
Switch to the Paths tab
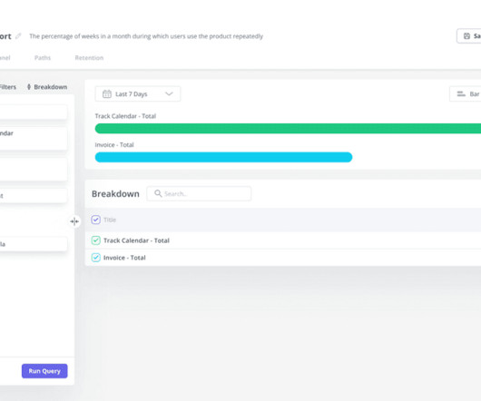click(x=43, y=58)
